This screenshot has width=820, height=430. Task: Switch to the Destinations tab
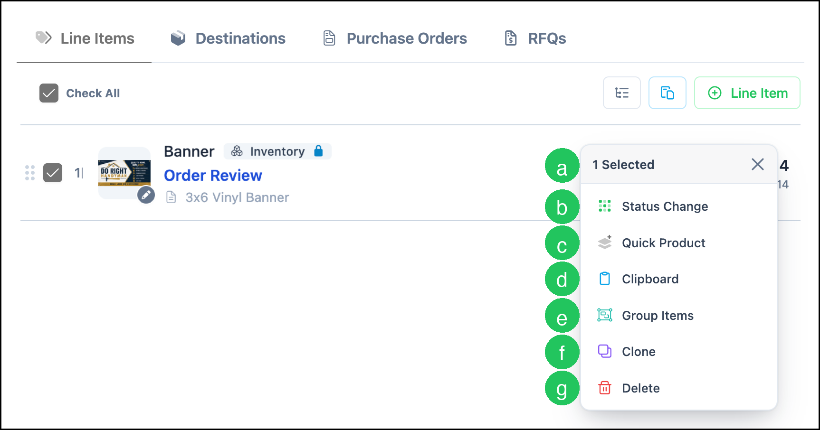228,38
